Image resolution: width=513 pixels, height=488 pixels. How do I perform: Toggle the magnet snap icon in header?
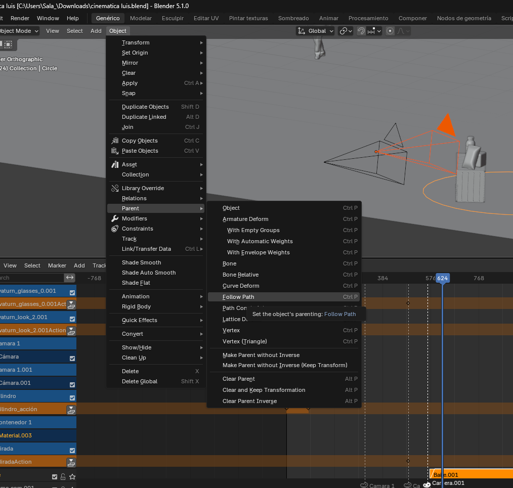pyautogui.click(x=361, y=31)
